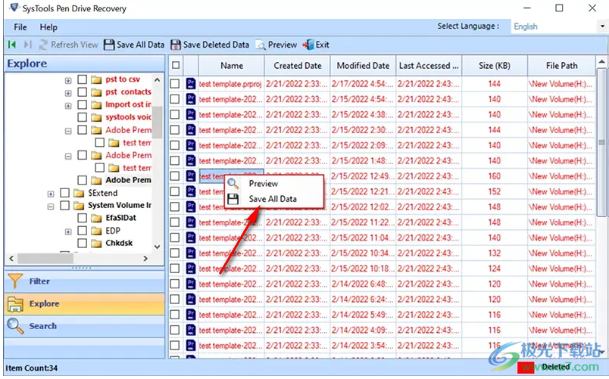Viewport: 609px width, 379px height.
Task: Switch to the Search panel in the sidebar
Action: pos(42,326)
